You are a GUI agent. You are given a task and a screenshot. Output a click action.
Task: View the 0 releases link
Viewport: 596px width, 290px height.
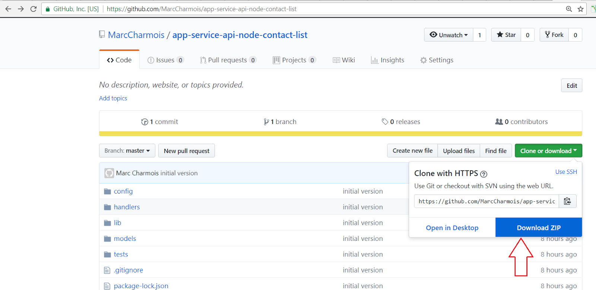coord(401,122)
